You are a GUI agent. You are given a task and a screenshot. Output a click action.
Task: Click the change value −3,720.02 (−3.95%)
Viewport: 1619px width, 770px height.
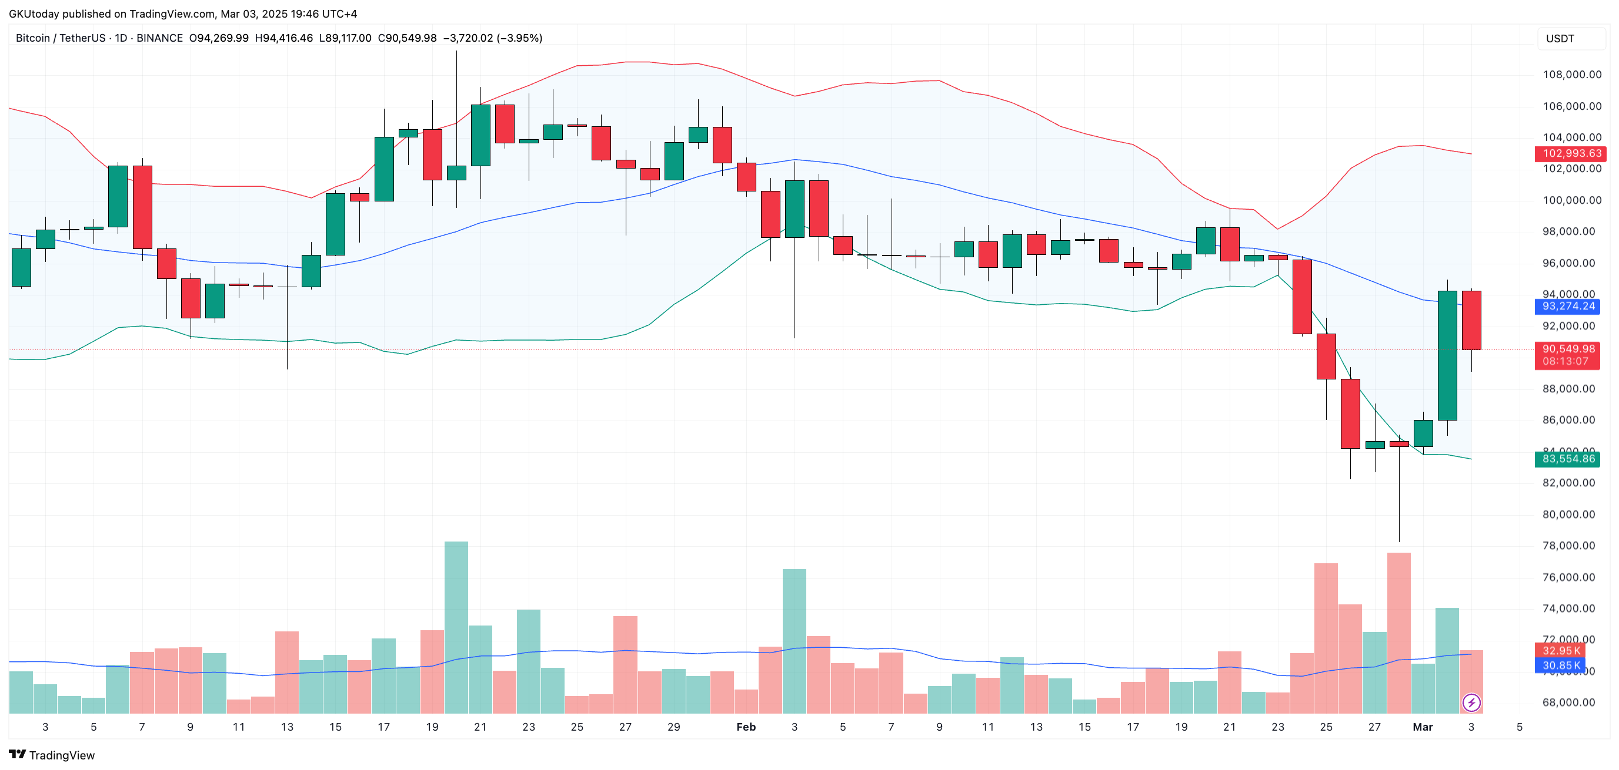point(493,38)
